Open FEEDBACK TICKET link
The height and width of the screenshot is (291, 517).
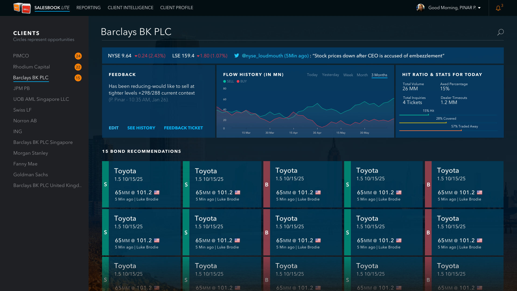[183, 128]
